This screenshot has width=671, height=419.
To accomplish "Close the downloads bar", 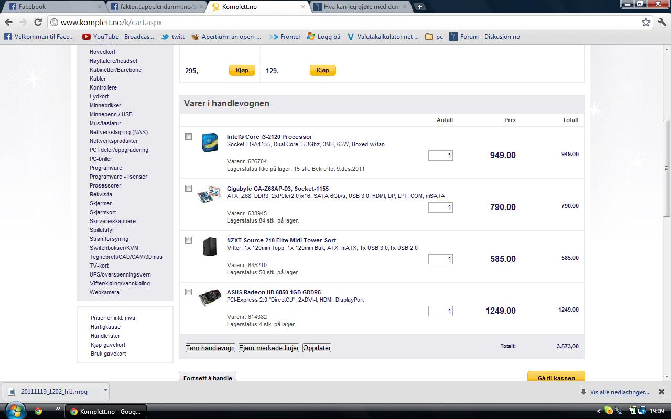I will (x=662, y=392).
